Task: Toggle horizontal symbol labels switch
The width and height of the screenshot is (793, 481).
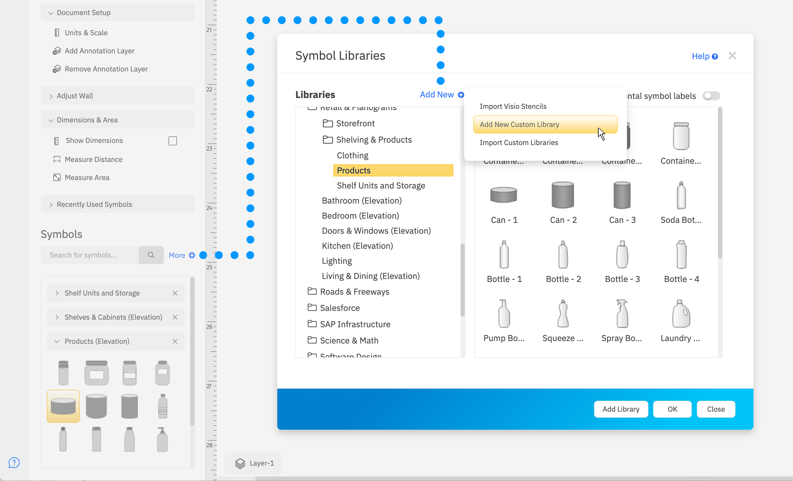Action: (711, 96)
